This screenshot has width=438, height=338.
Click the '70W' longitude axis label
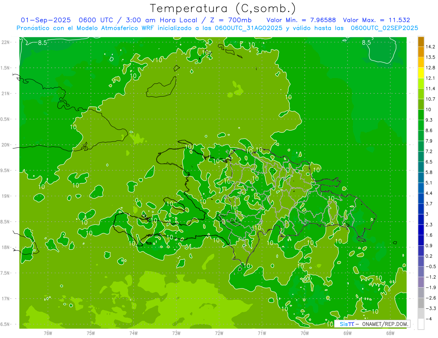pos(304,333)
